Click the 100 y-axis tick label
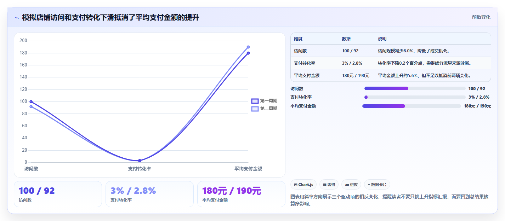This screenshot has height=221, width=505. click(23, 101)
